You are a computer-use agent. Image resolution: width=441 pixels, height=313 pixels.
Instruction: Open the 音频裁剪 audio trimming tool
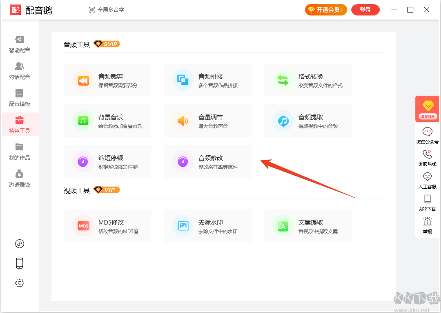[x=107, y=80]
